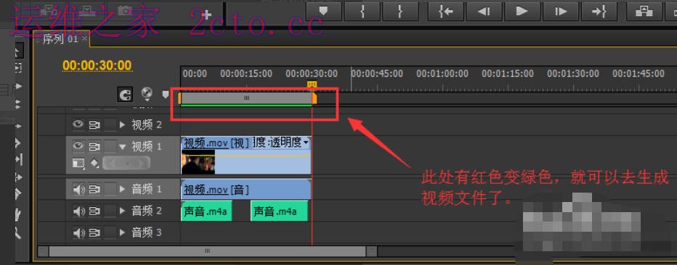The width and height of the screenshot is (677, 265).
Task: Click the playhead marker on the ruler
Action: pos(312,84)
